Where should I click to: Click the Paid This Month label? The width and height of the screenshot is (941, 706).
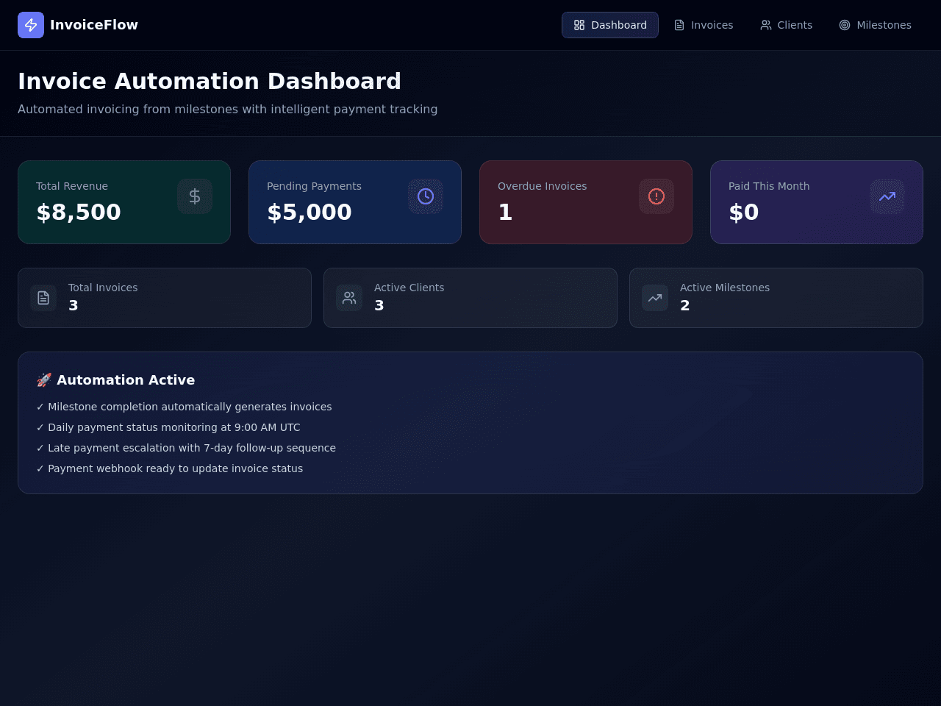(x=769, y=186)
